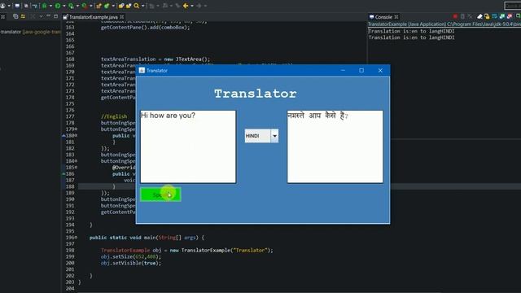This screenshot has width=521, height=293.
Task: Click the 'getContentPane().add(comboBox);' code line
Action: click(x=145, y=28)
